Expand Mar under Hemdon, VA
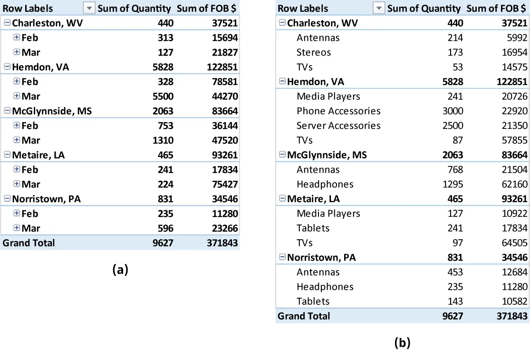 pyautogui.click(x=17, y=96)
